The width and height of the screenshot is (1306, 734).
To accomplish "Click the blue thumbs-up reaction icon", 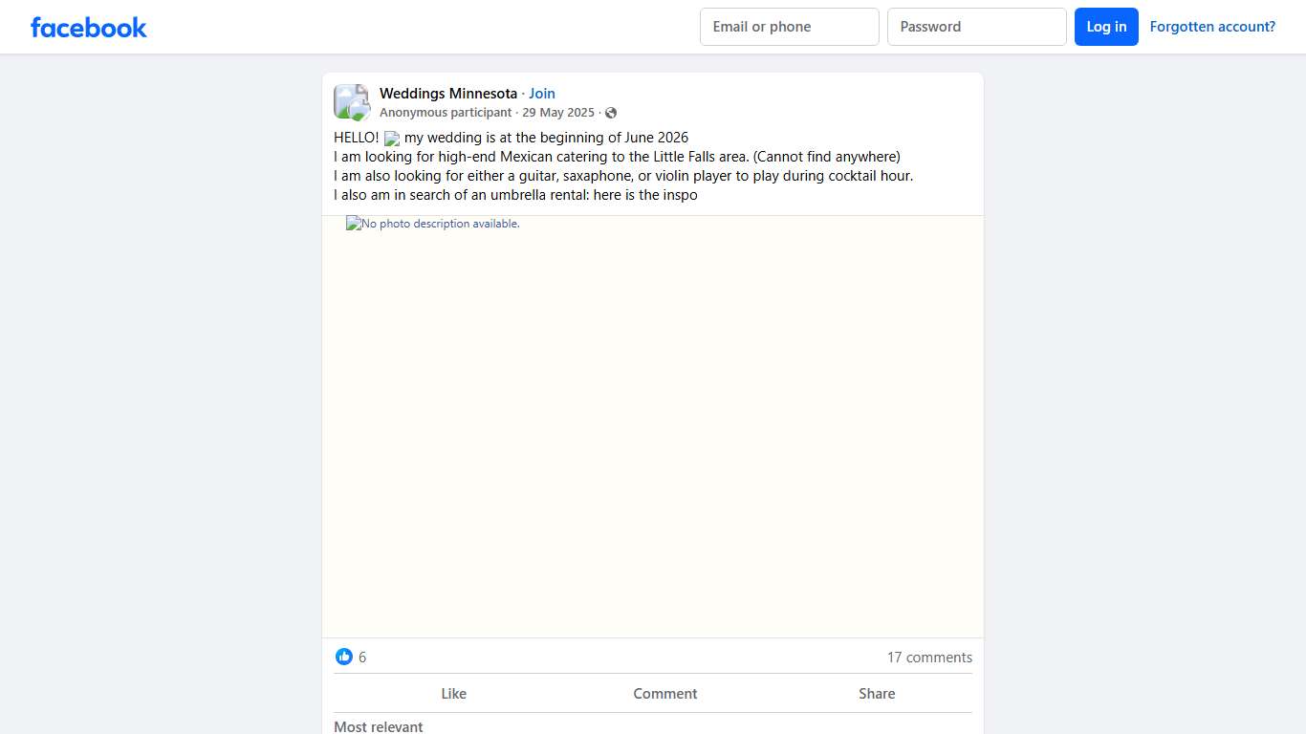I will click(x=344, y=657).
